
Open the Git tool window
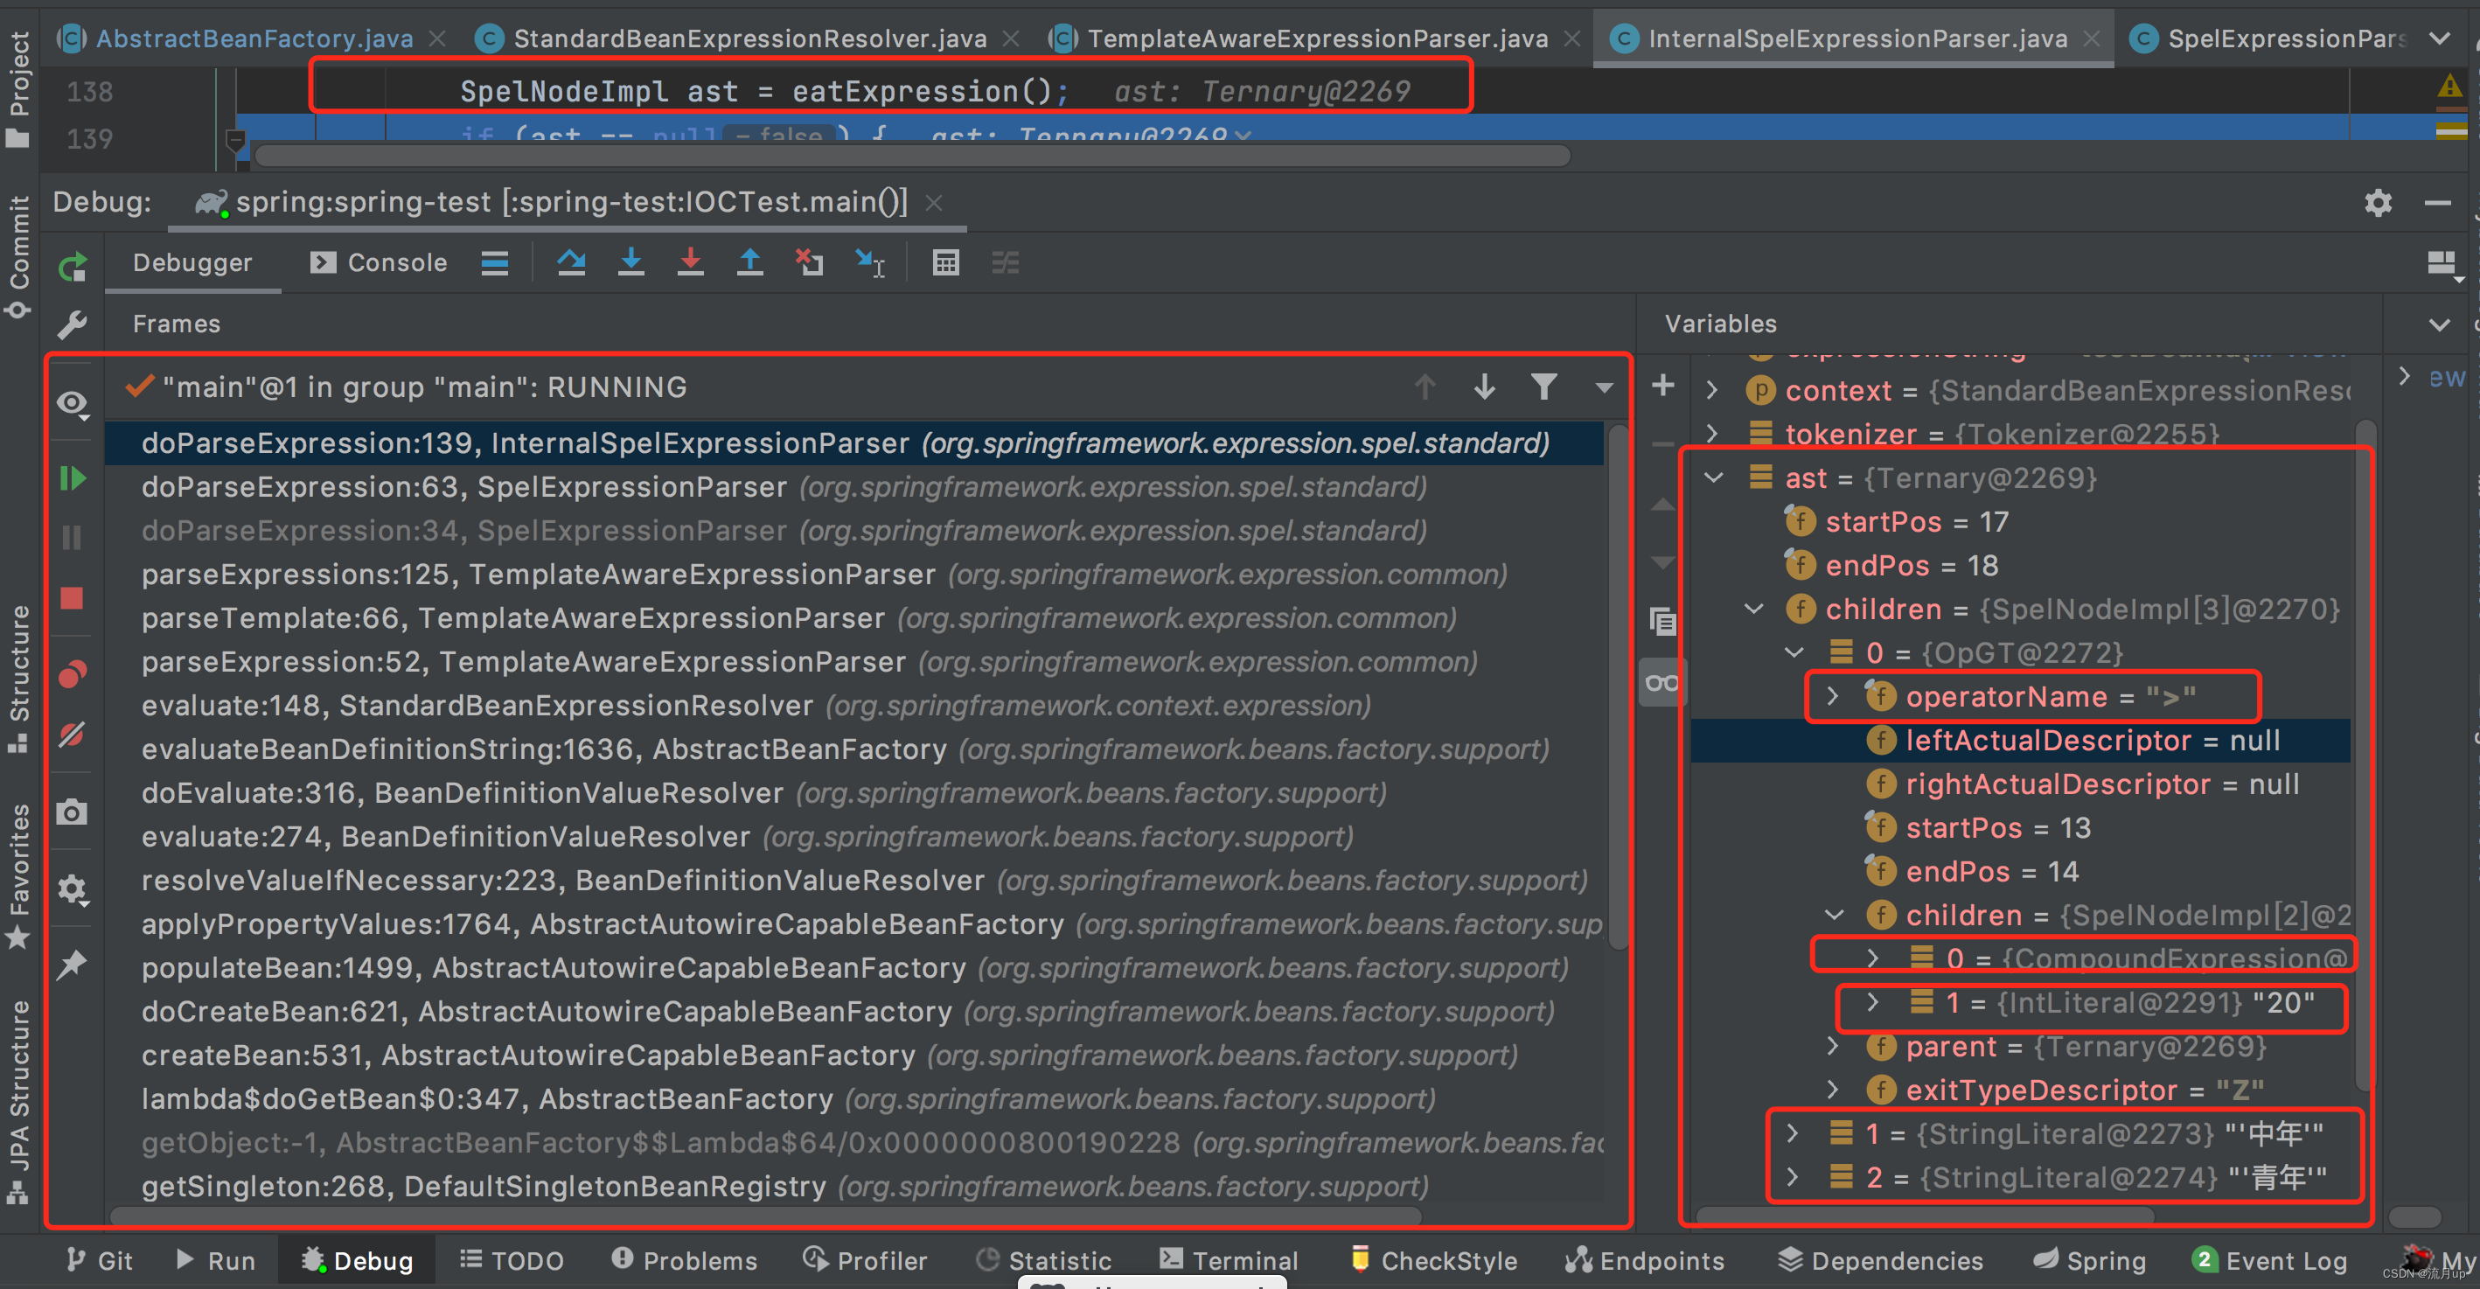coord(98,1261)
